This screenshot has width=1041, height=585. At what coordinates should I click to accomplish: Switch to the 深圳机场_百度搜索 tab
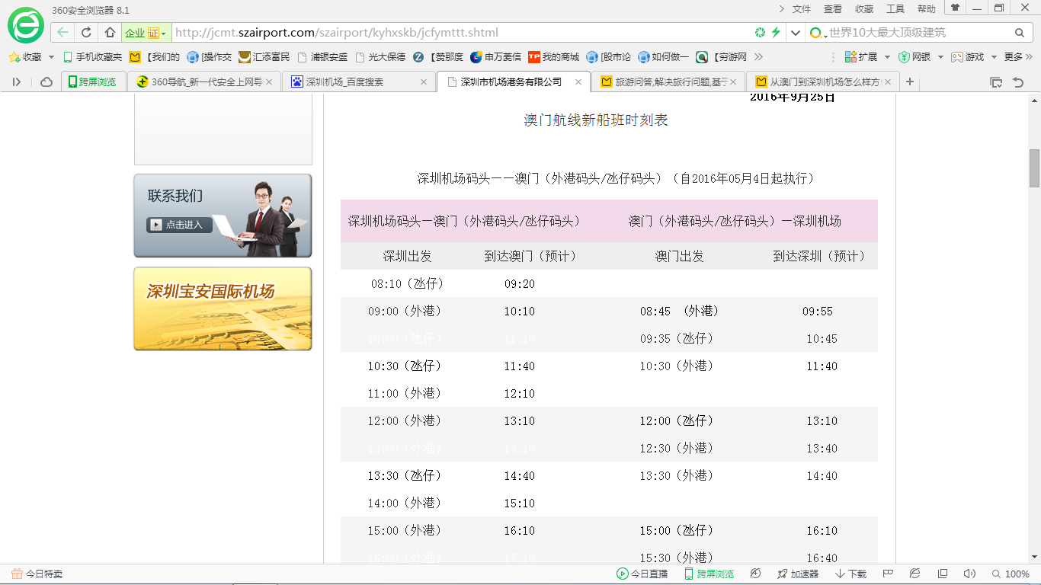pyautogui.click(x=359, y=82)
